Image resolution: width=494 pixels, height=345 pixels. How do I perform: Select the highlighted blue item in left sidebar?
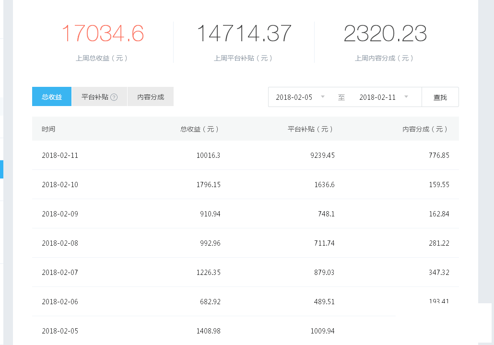pos(2,169)
